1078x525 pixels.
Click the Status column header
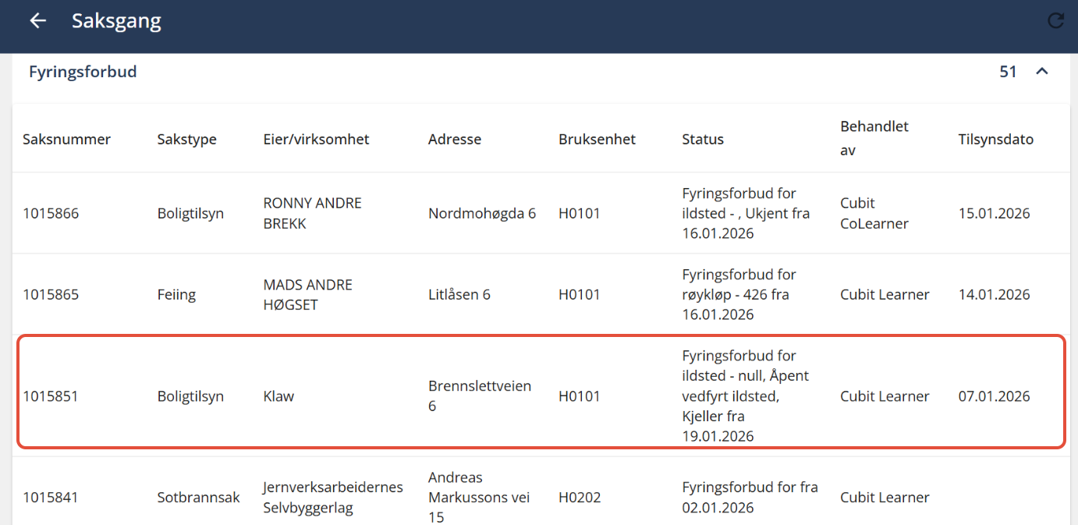click(x=703, y=140)
